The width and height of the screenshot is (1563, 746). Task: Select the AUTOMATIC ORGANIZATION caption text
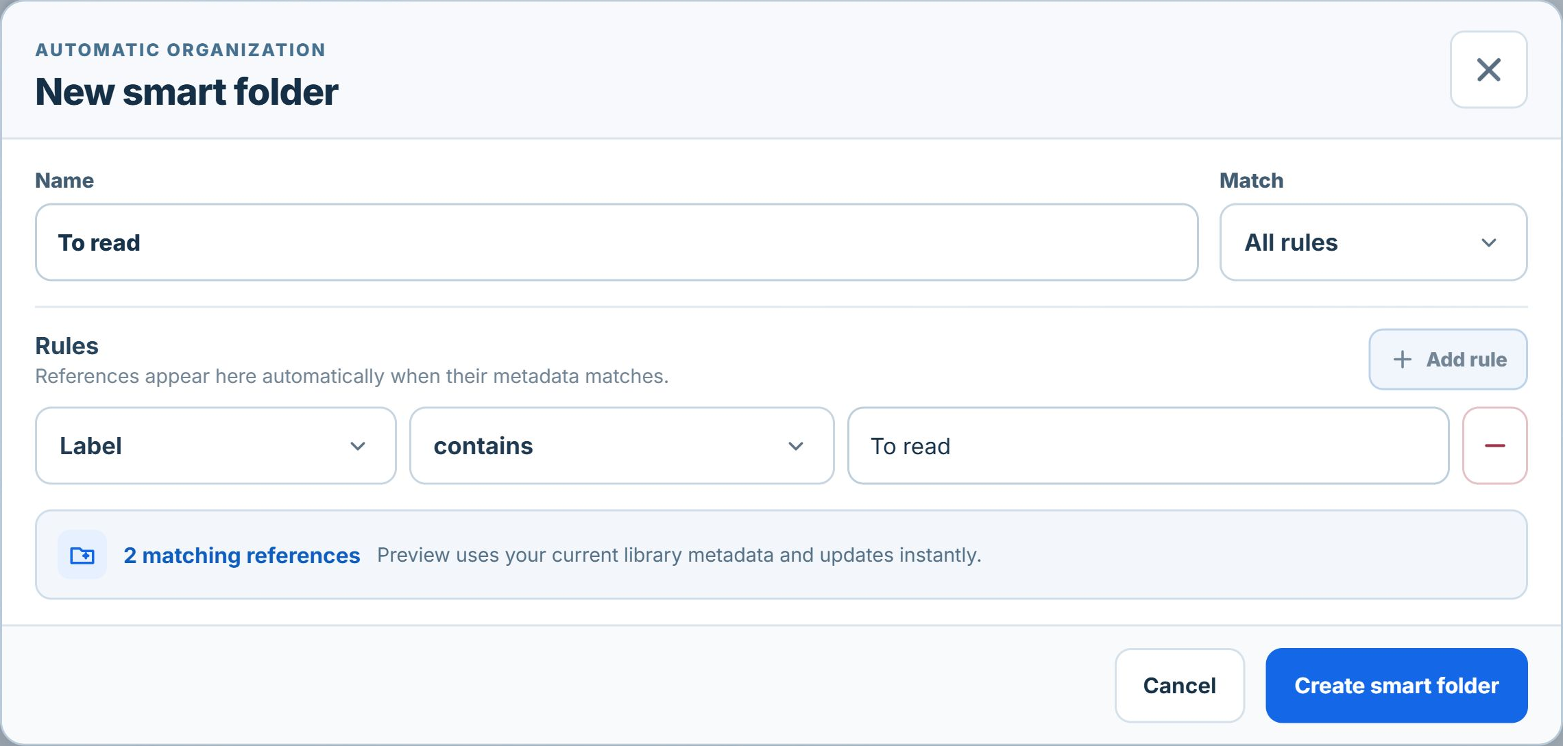tap(181, 50)
